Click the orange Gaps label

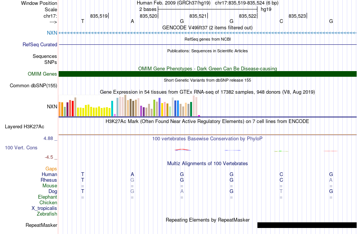(x=51, y=169)
